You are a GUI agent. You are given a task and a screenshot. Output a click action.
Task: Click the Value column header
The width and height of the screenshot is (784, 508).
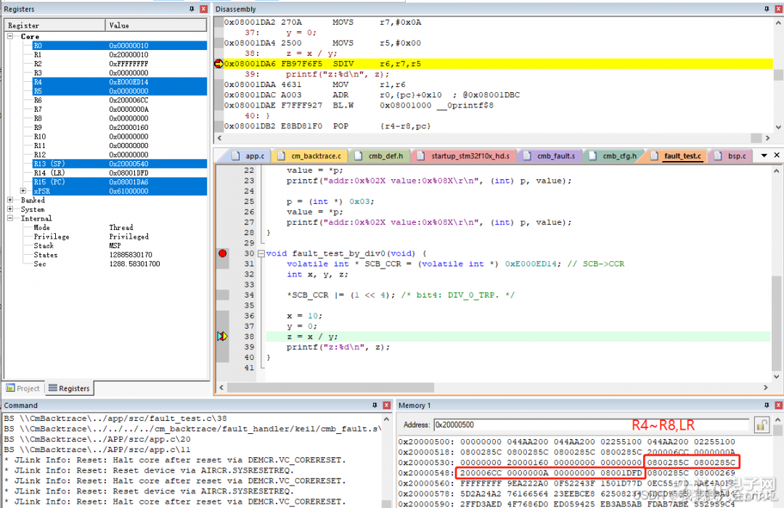pyautogui.click(x=156, y=25)
